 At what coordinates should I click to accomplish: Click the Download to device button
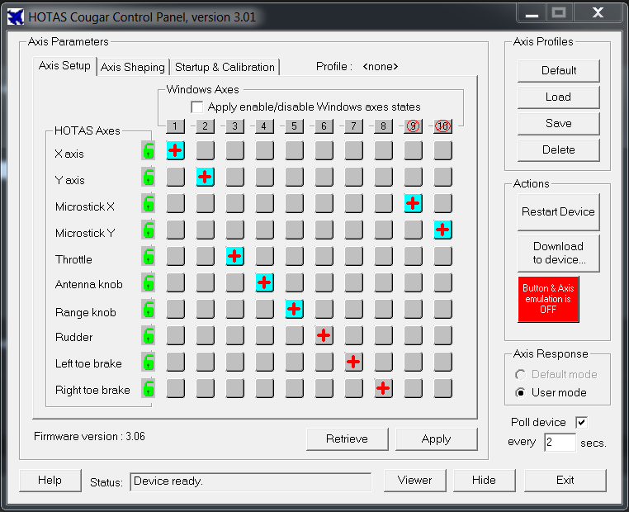pos(559,254)
